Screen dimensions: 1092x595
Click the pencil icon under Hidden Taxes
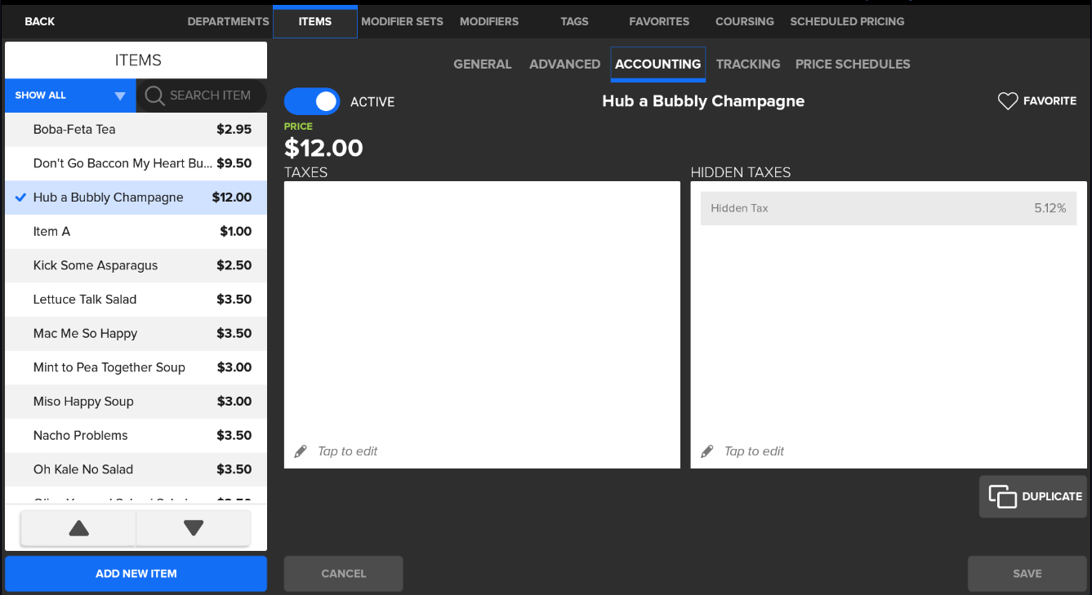click(706, 450)
